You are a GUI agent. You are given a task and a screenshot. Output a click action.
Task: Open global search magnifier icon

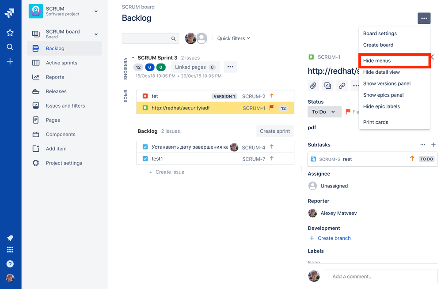(10, 47)
